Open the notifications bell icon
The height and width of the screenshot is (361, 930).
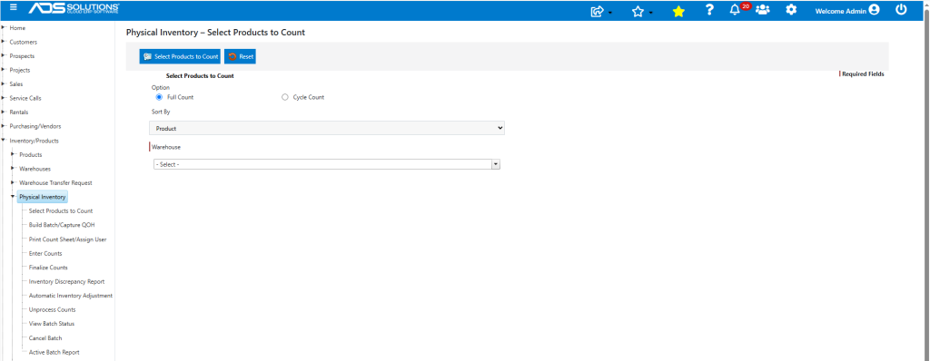(x=736, y=10)
